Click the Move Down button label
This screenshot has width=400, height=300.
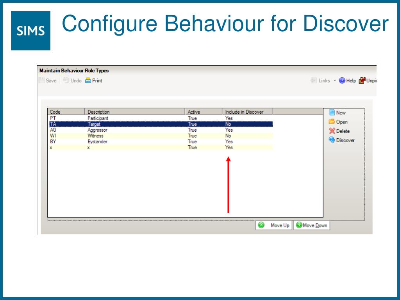pyautogui.click(x=315, y=225)
